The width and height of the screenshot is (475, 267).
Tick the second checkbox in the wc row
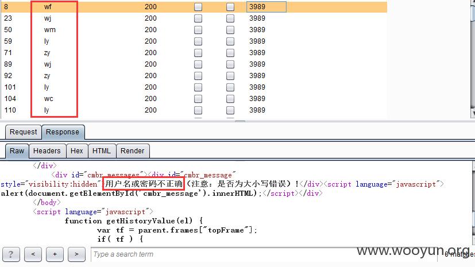[x=230, y=99]
